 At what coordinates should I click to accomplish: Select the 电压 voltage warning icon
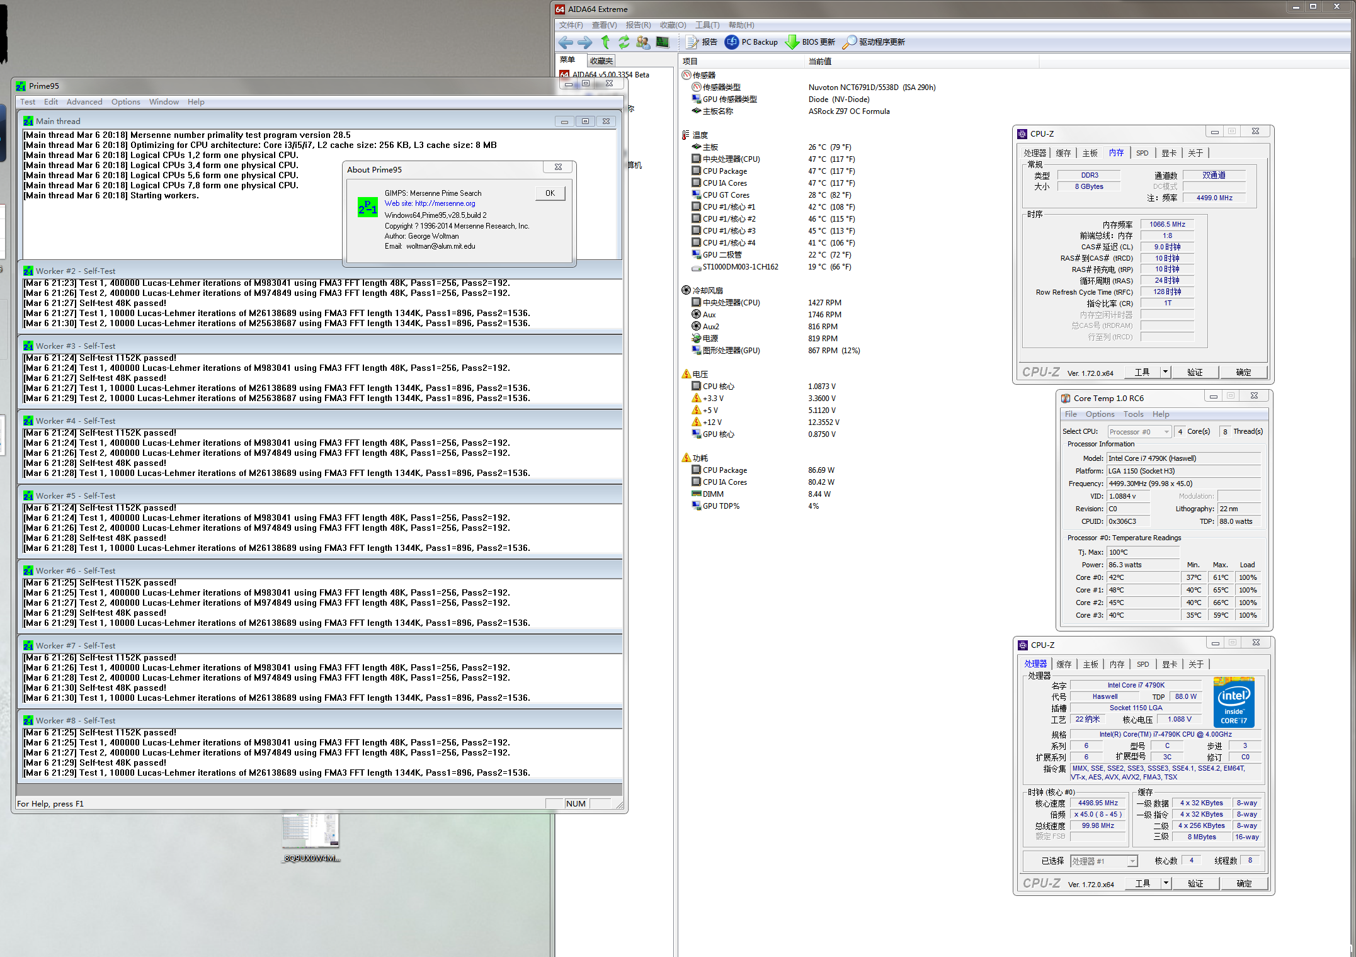tap(687, 374)
